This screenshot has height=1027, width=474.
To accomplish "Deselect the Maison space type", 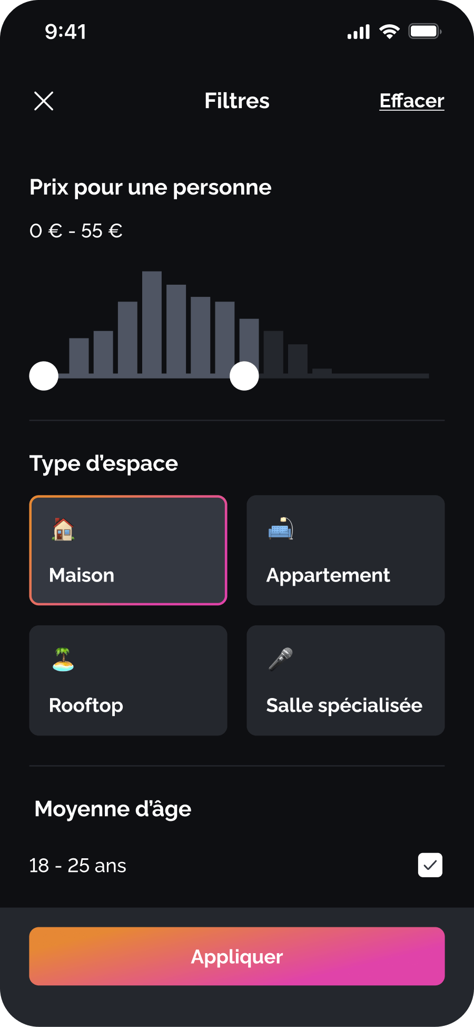I will click(128, 550).
